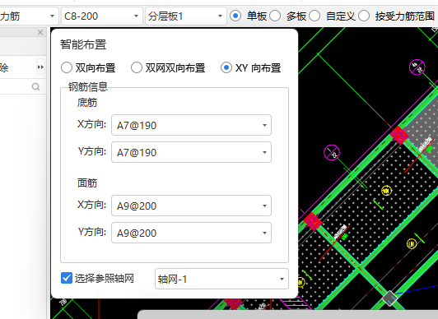Open the 分层板1 dropdown
Image resolution: width=438 pixels, height=319 pixels.
point(186,16)
